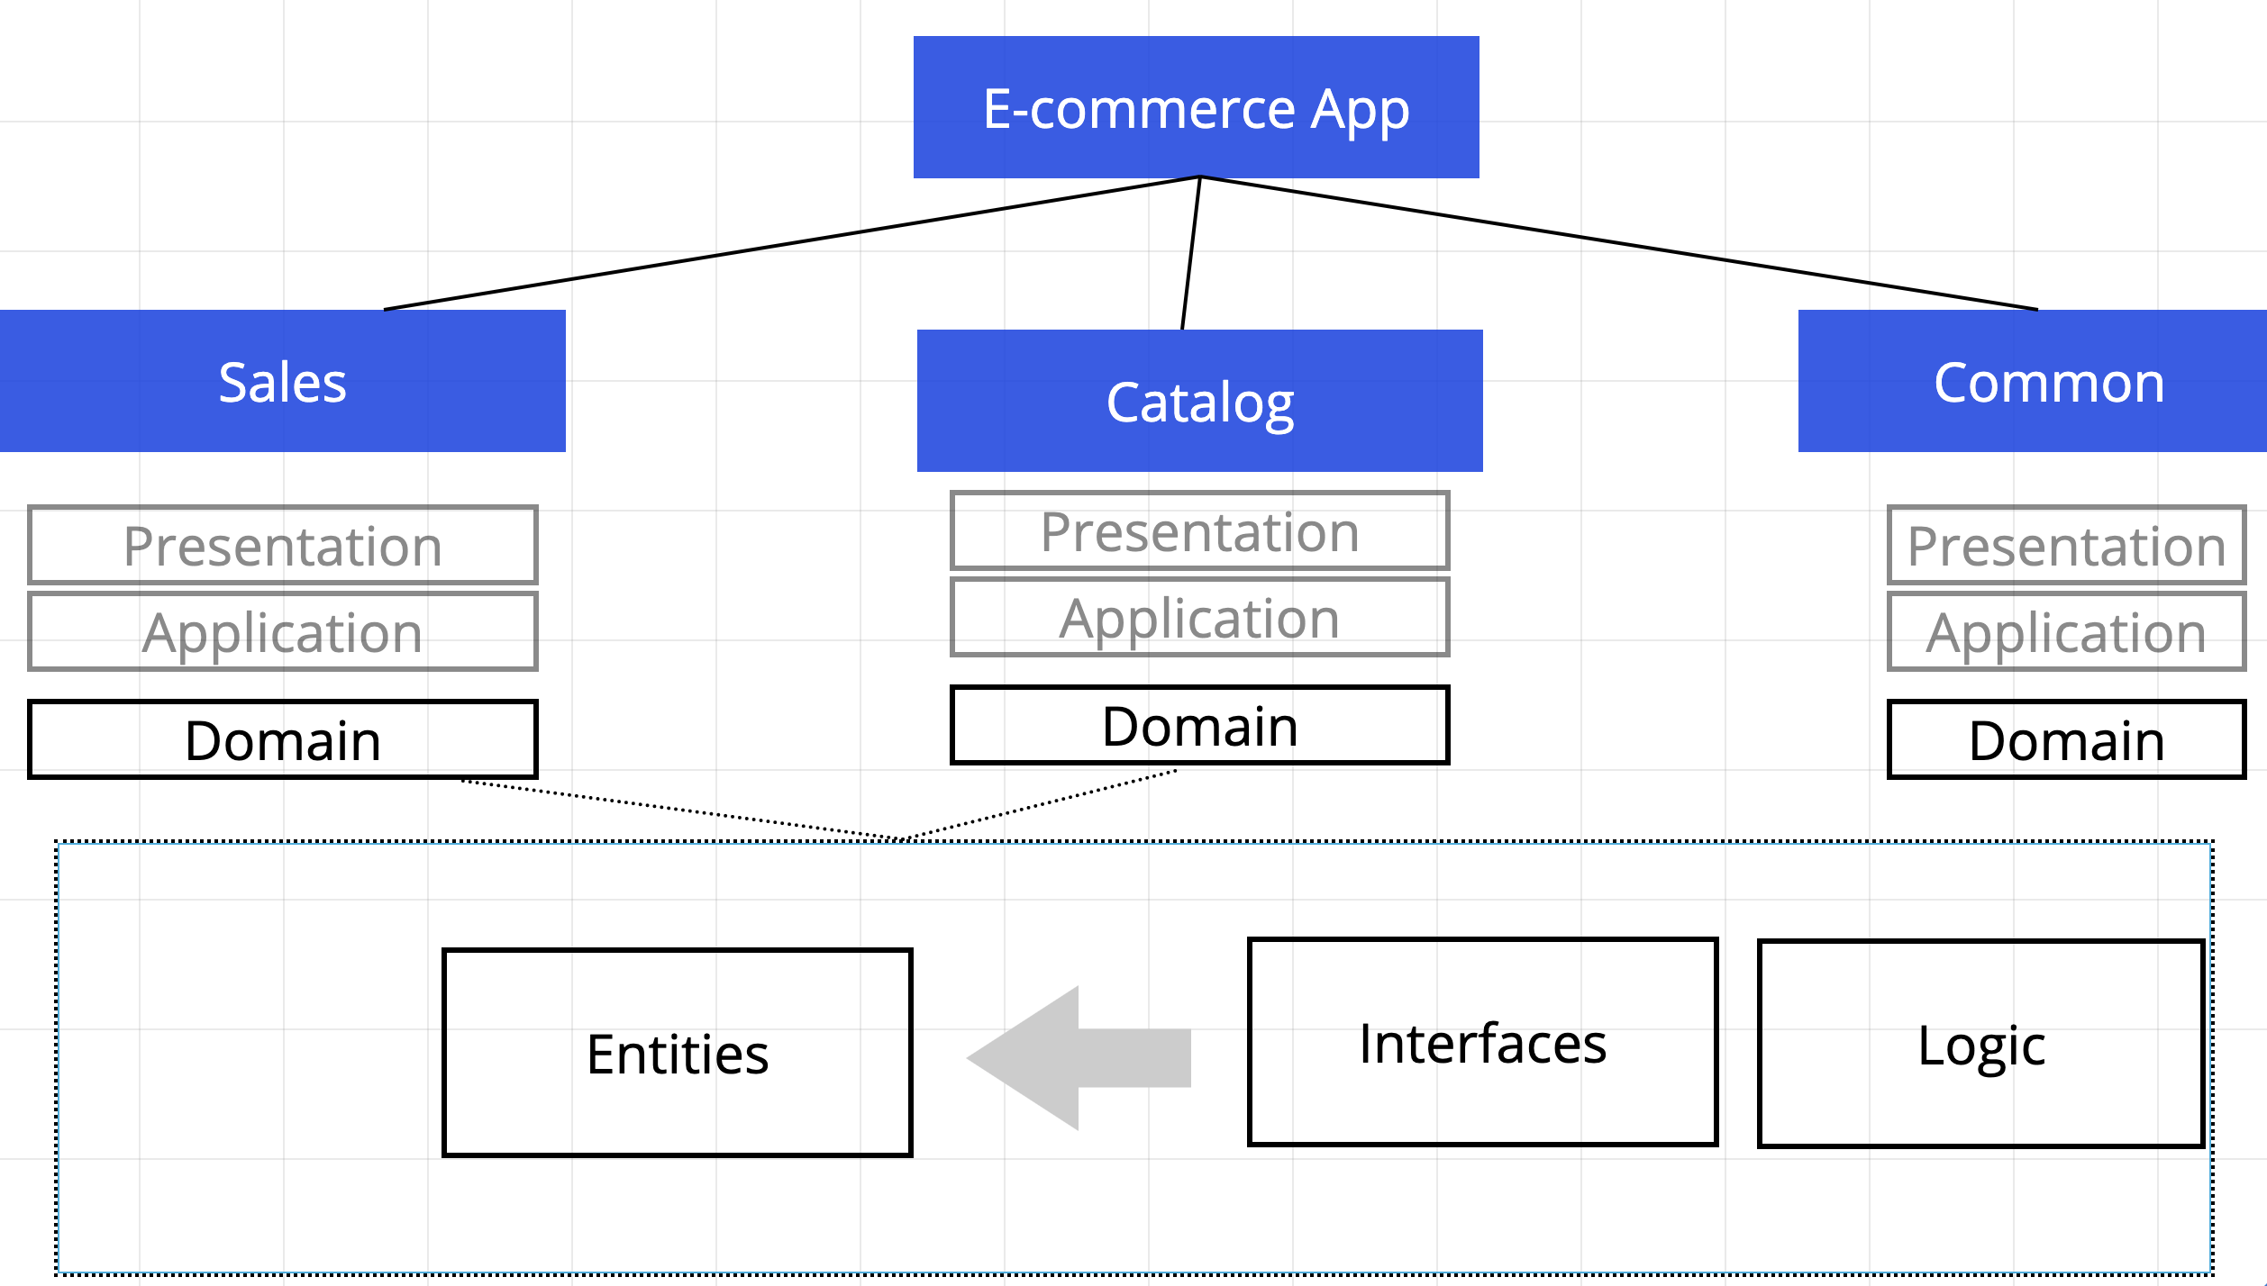
Task: Click the blue Catalog module box
Action: point(1199,401)
